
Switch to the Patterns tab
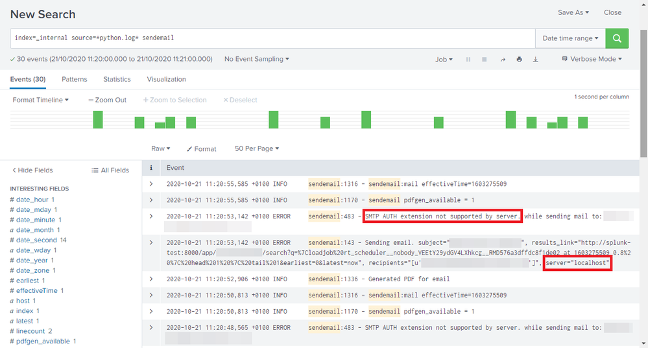75,79
